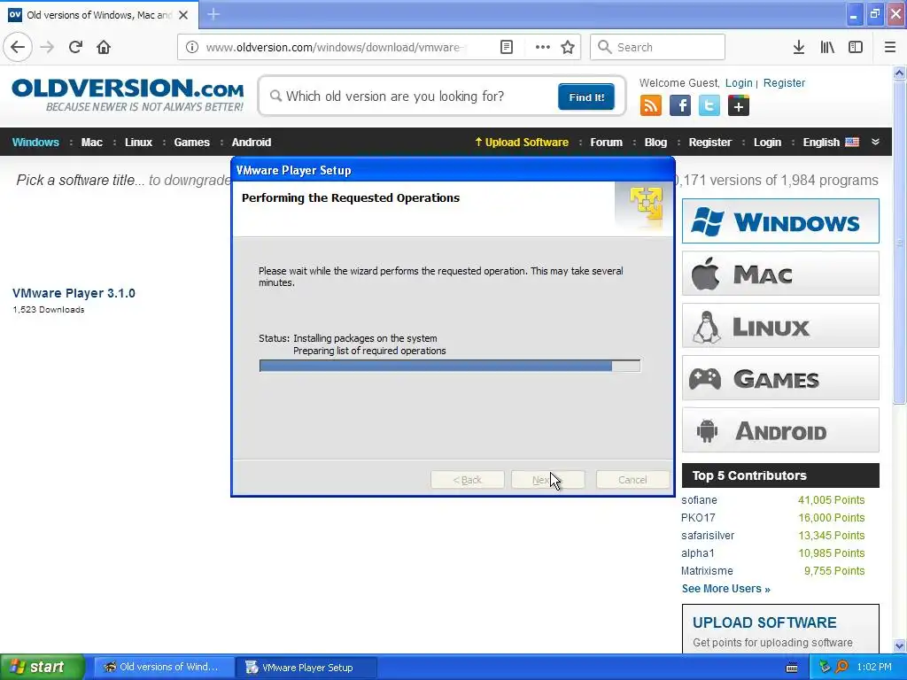Image resolution: width=907 pixels, height=680 pixels.
Task: Switch to Old versions taskbar button
Action: 164,668
